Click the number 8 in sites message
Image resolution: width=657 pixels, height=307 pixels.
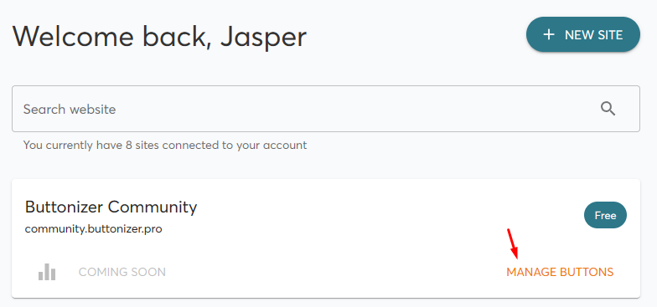(129, 146)
